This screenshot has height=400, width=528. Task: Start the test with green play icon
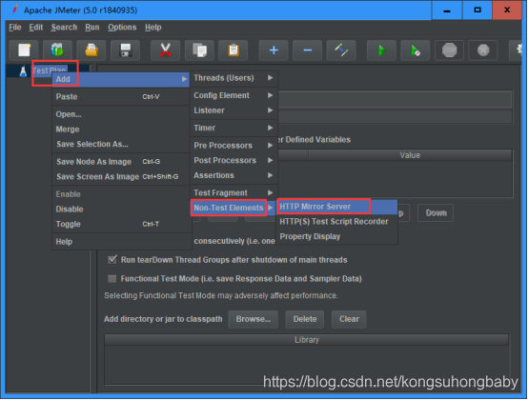click(x=381, y=50)
